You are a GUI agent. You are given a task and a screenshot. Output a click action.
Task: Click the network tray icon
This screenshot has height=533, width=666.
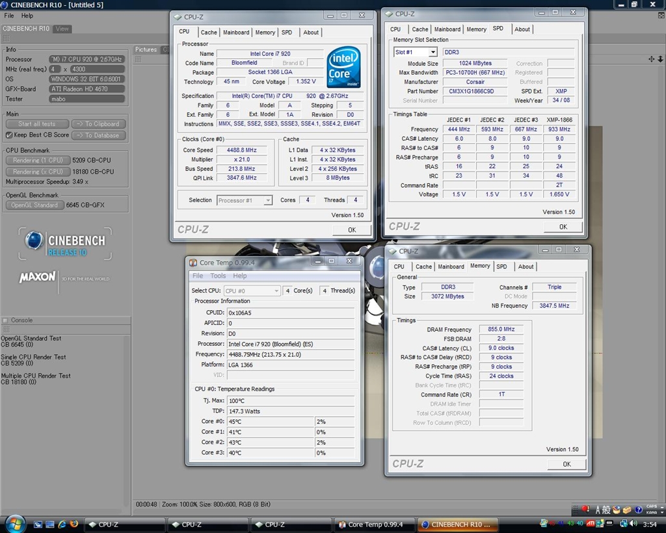[x=623, y=523]
